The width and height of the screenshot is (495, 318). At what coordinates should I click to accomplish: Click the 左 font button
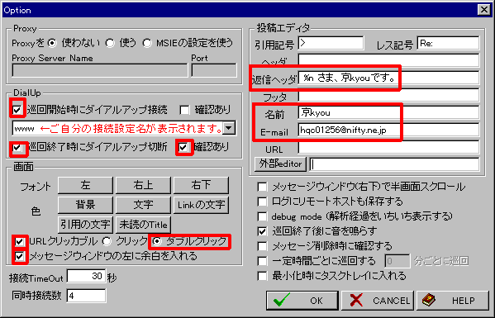85,185
